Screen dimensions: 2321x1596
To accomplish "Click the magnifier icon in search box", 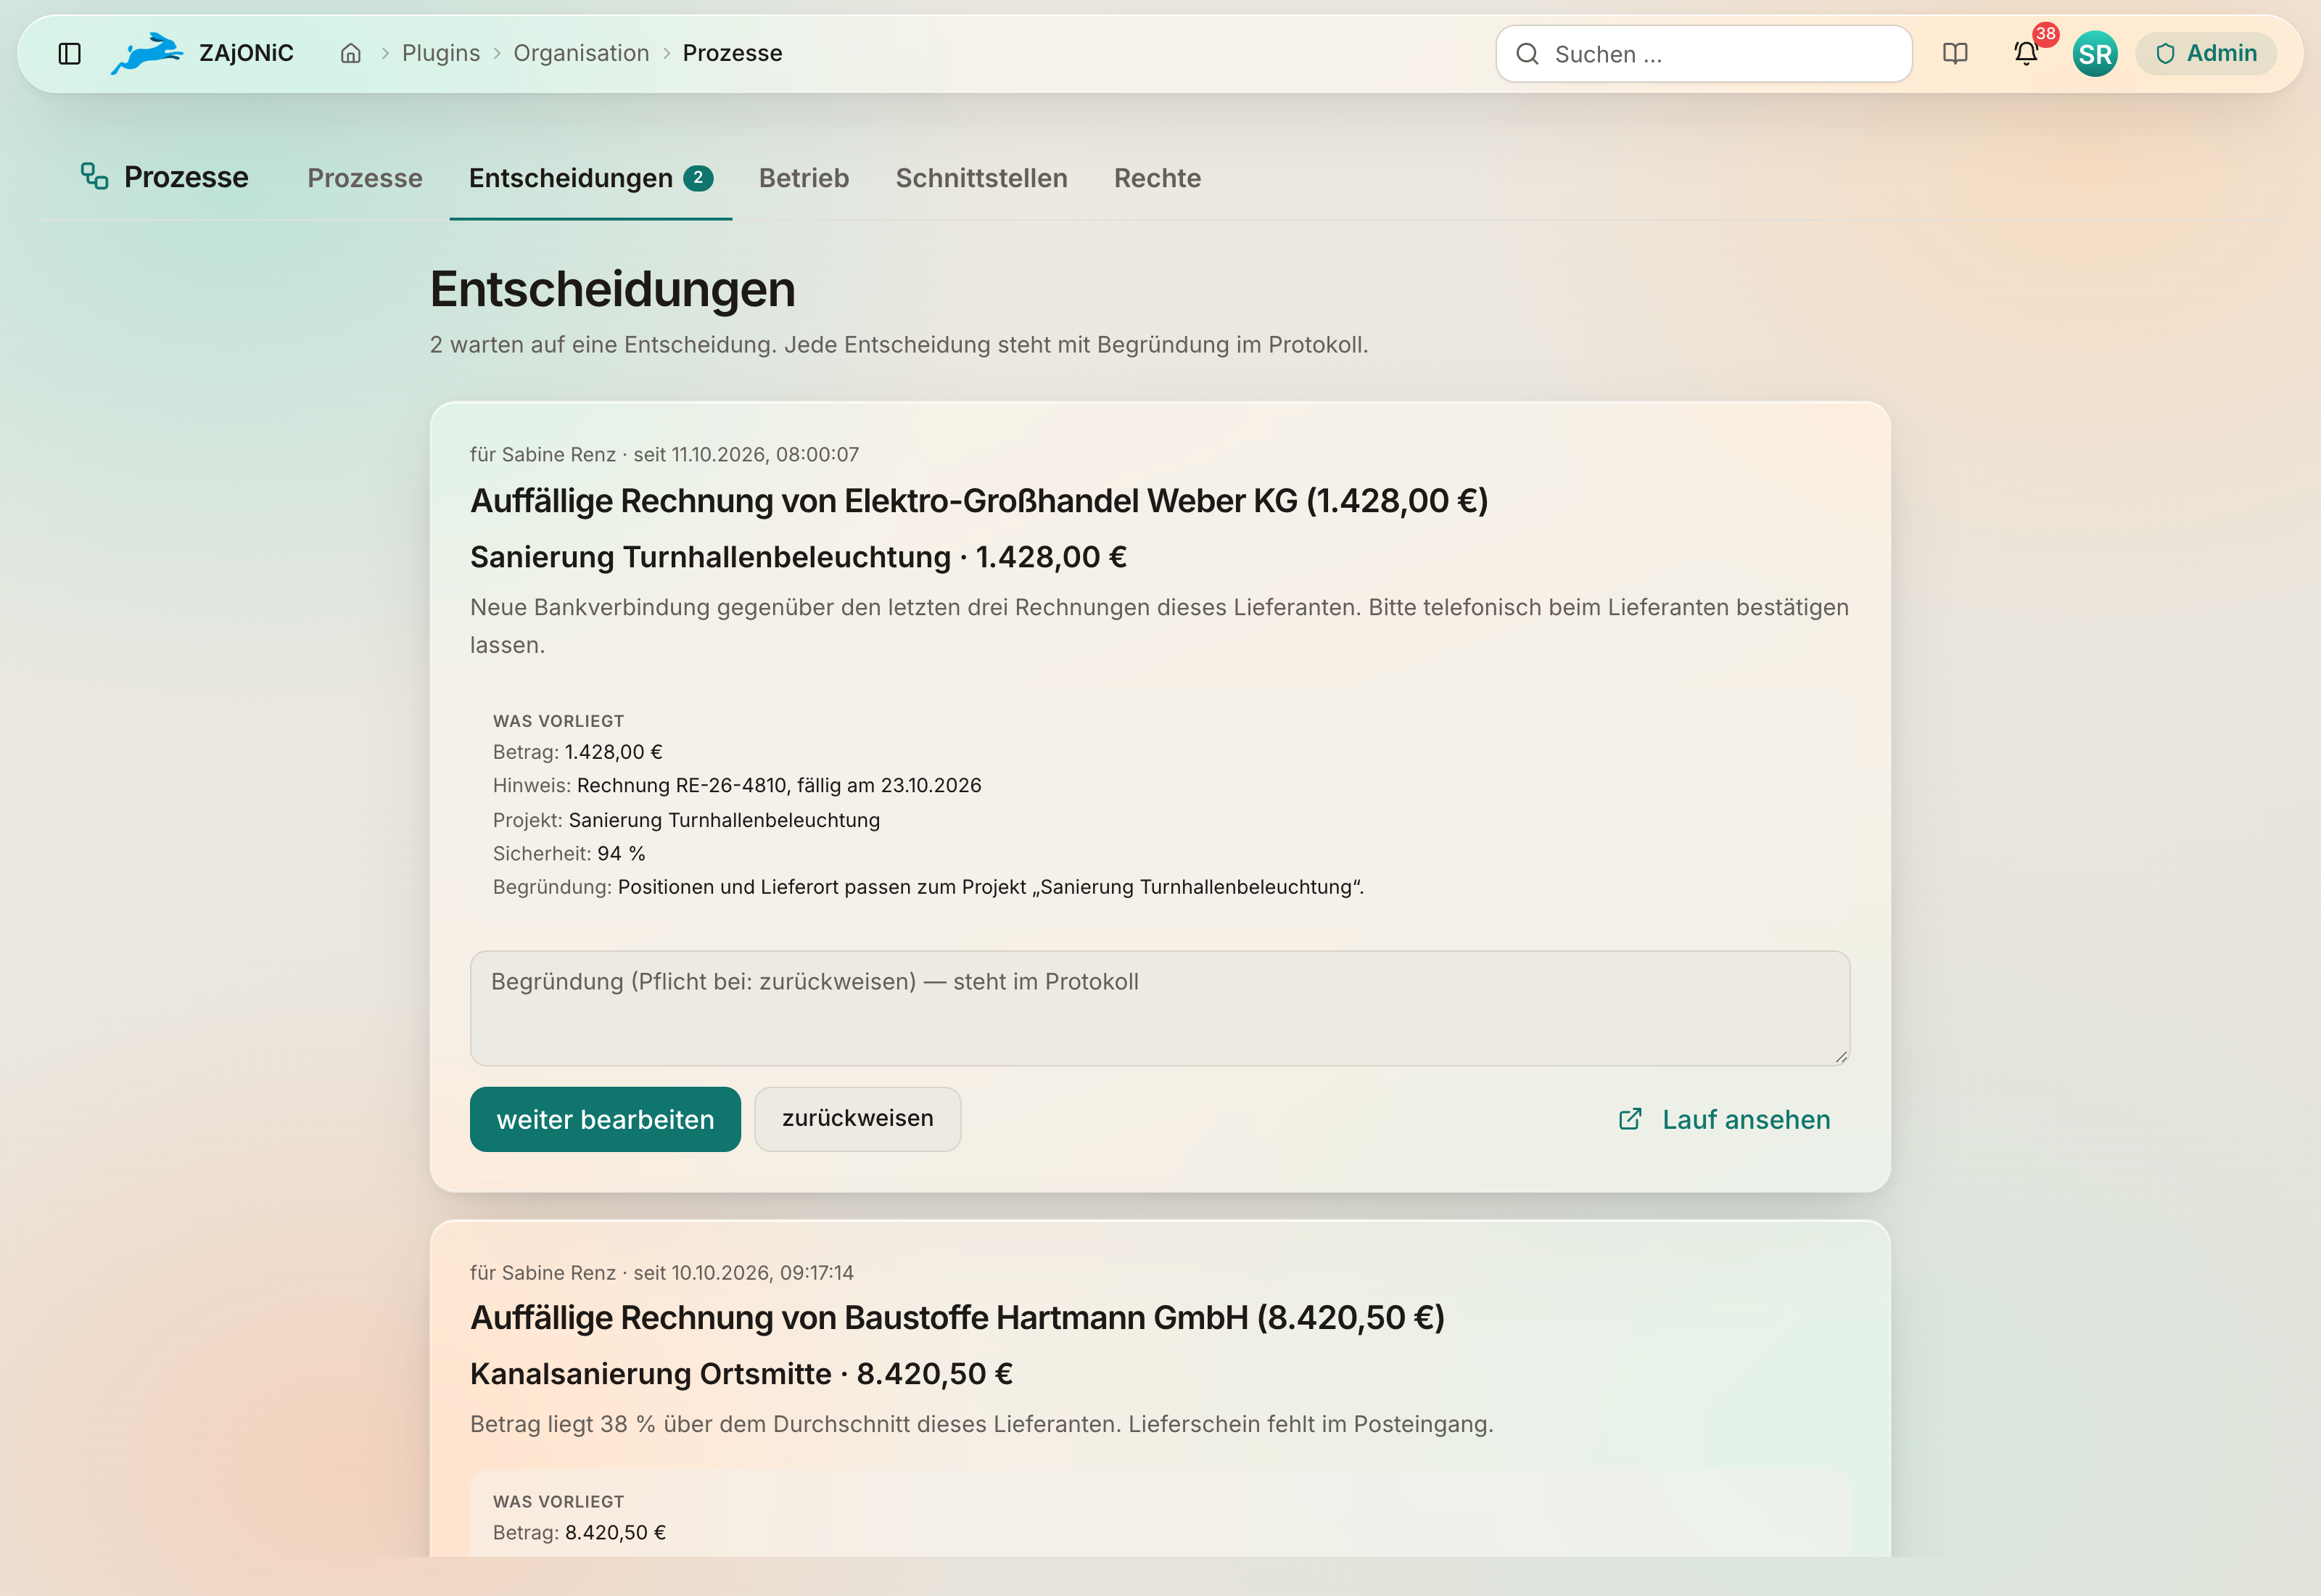I will click(x=1528, y=54).
